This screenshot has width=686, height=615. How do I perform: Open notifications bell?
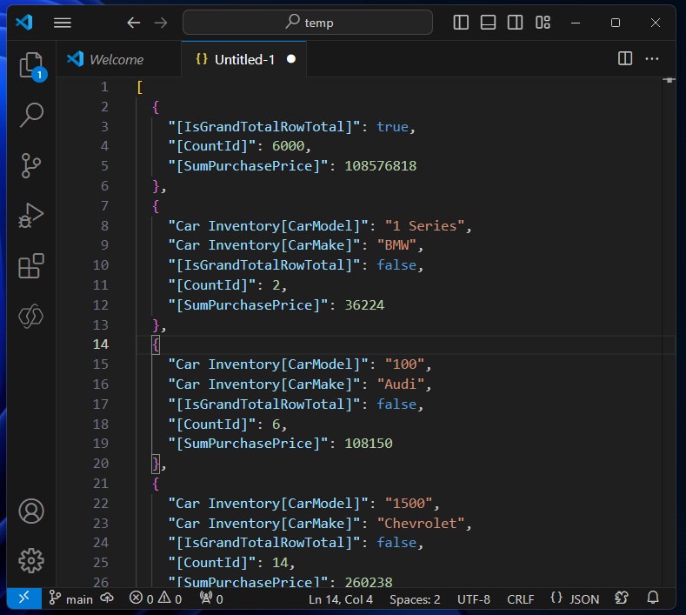[653, 598]
